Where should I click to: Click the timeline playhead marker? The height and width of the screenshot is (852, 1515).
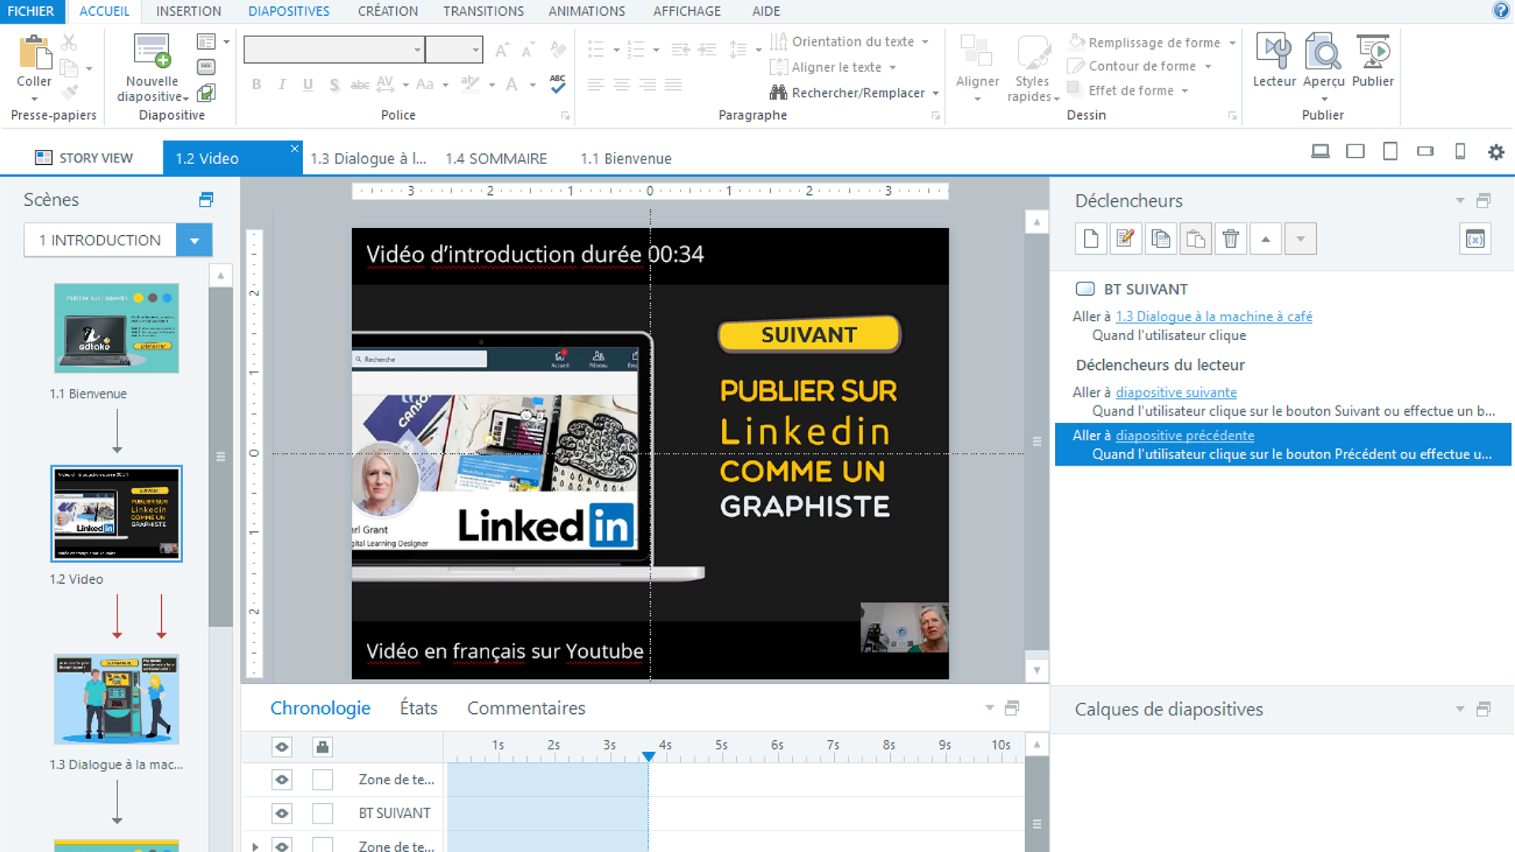point(648,756)
